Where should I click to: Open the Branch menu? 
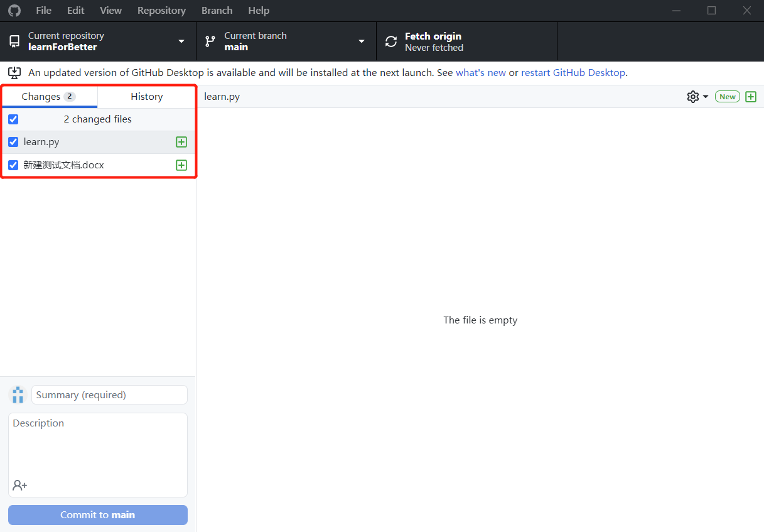click(x=217, y=11)
